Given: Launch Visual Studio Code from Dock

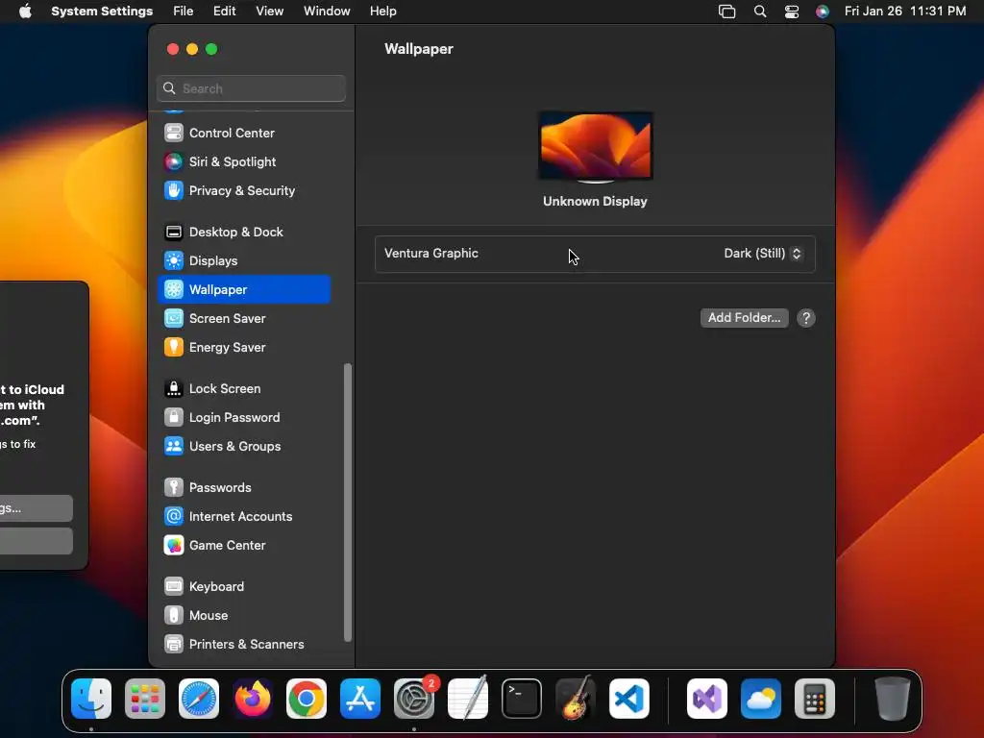Looking at the screenshot, I should (x=629, y=699).
